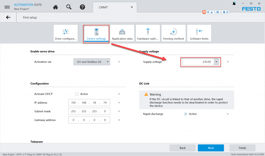Click the Supply voltage value field 230.00
Viewport: 265px width, 156px height.
click(x=198, y=62)
